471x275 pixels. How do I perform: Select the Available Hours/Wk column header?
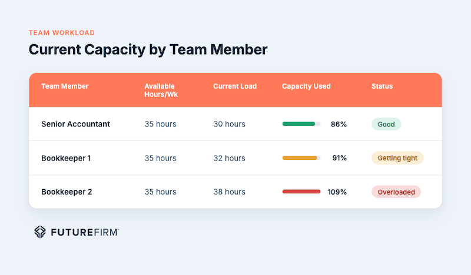(x=161, y=90)
